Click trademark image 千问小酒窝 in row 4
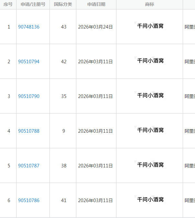195x218 pixels. pos(150,130)
